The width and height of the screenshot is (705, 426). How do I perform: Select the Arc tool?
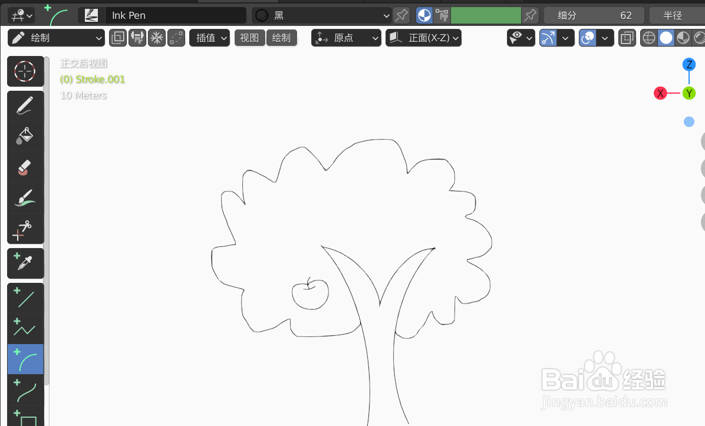[x=25, y=359]
